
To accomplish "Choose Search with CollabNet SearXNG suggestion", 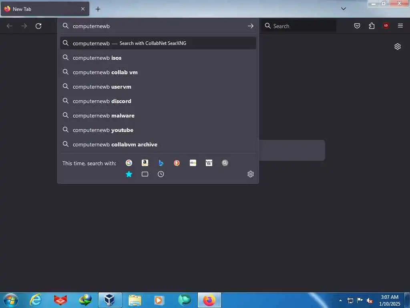I will click(158, 43).
